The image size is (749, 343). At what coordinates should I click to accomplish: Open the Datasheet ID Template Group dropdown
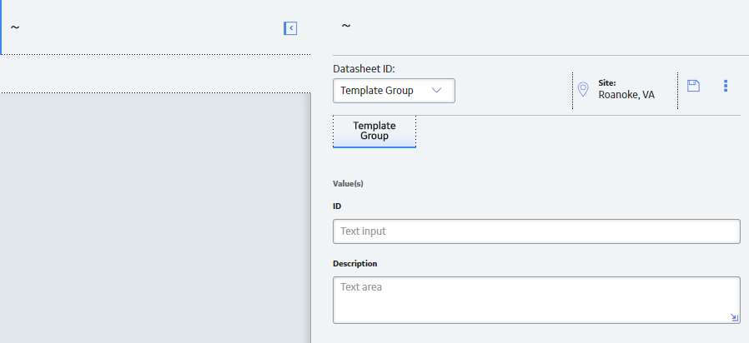pos(394,91)
